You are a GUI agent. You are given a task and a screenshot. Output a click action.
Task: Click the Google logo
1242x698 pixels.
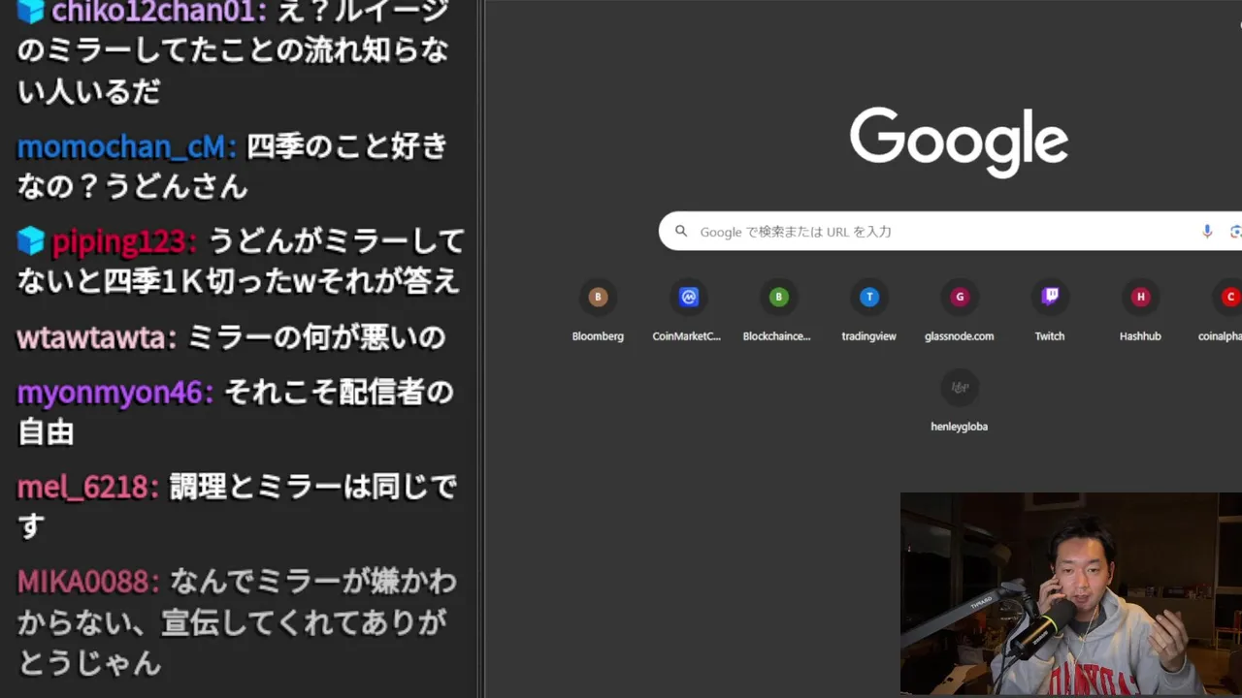[959, 142]
